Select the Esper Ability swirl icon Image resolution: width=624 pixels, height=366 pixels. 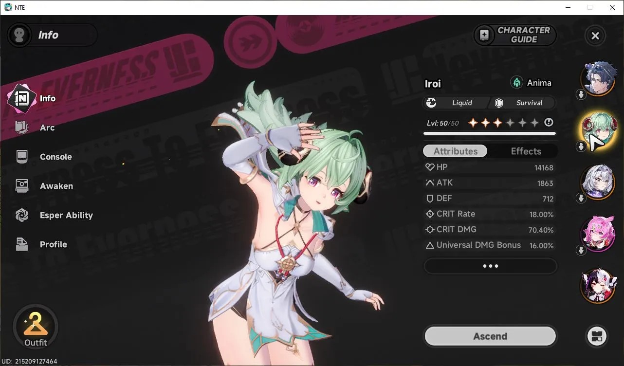coord(22,215)
